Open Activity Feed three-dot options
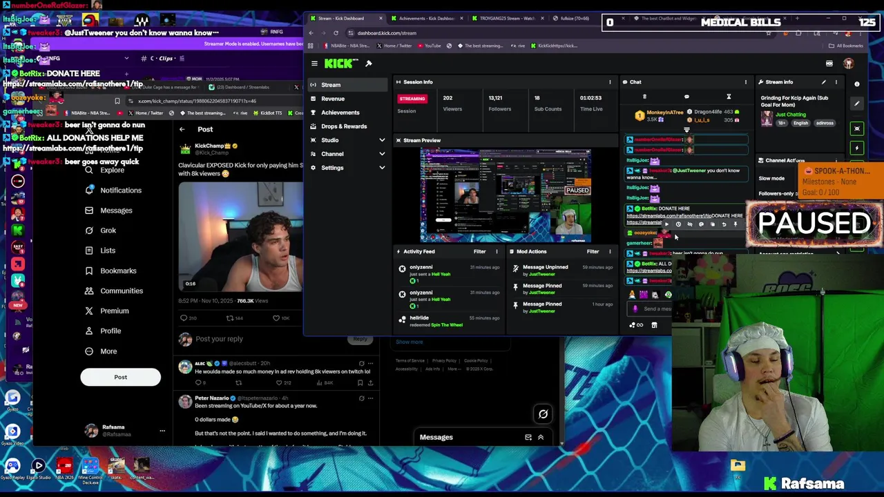Image resolution: width=884 pixels, height=497 pixels. coord(497,252)
